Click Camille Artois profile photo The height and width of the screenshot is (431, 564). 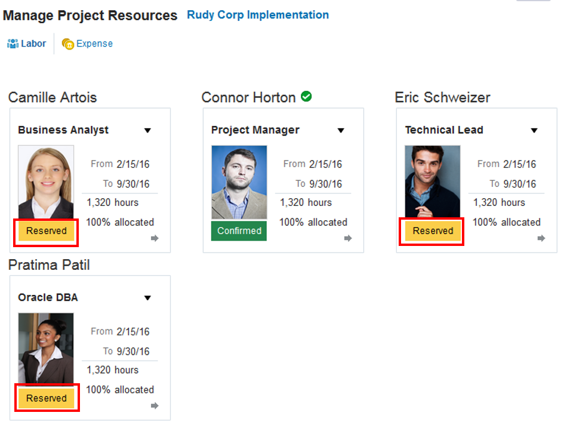(x=46, y=182)
